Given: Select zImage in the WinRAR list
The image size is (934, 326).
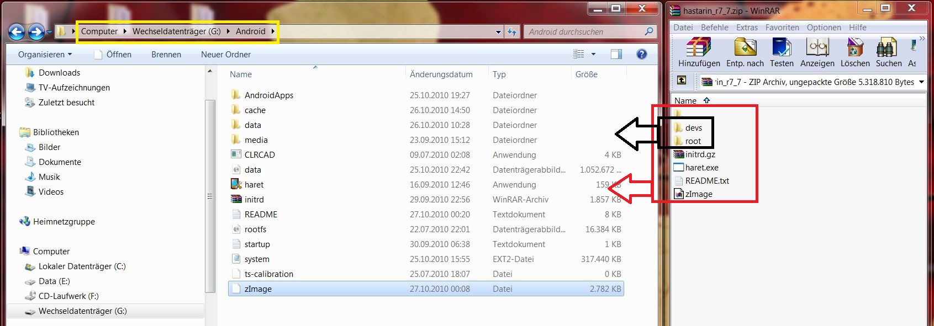Looking at the screenshot, I should pyautogui.click(x=693, y=194).
